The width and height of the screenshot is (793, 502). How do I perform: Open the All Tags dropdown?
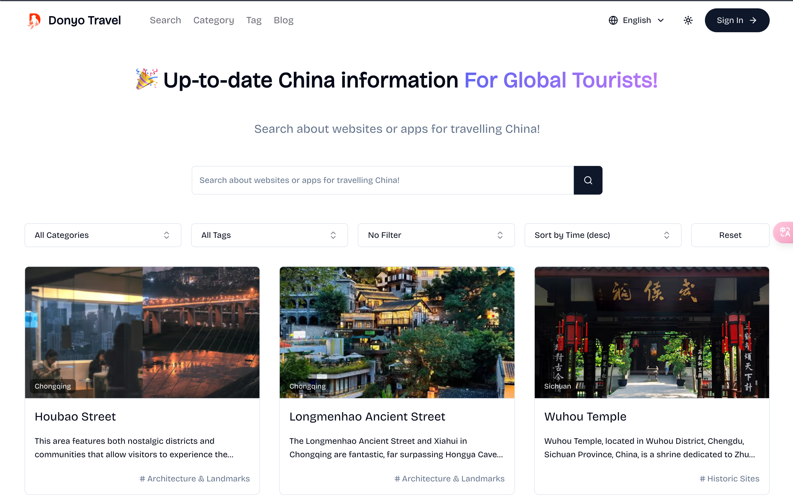(x=269, y=235)
